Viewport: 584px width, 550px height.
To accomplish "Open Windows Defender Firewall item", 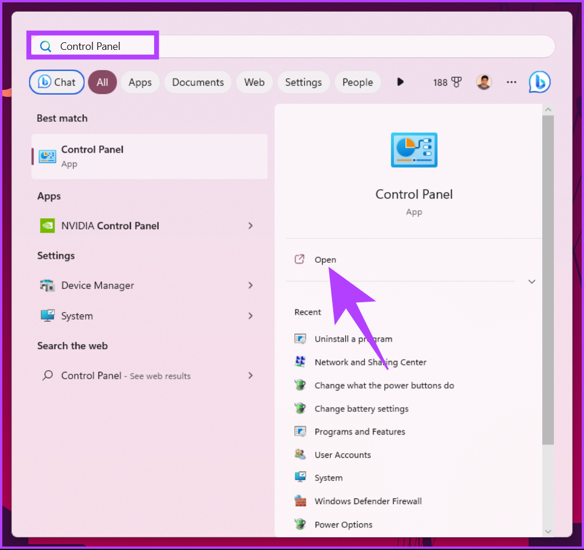I will 368,501.
